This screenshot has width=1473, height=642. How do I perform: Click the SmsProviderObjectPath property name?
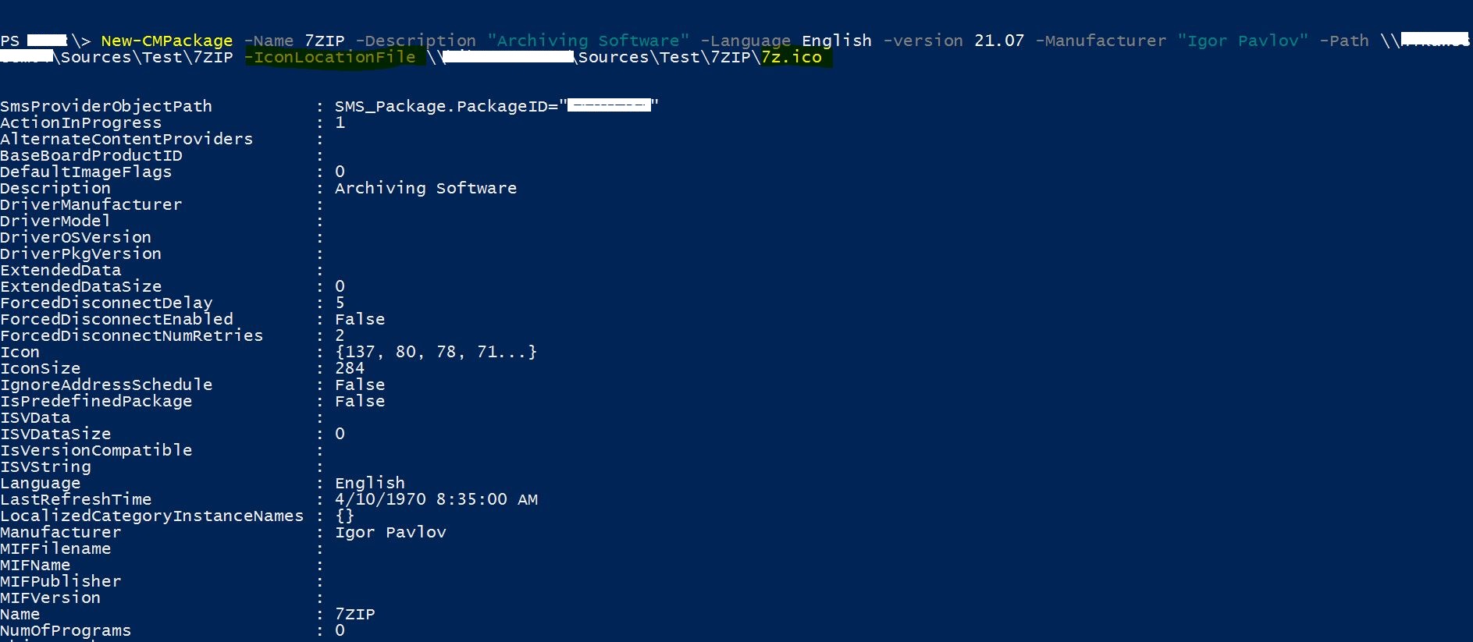(106, 106)
